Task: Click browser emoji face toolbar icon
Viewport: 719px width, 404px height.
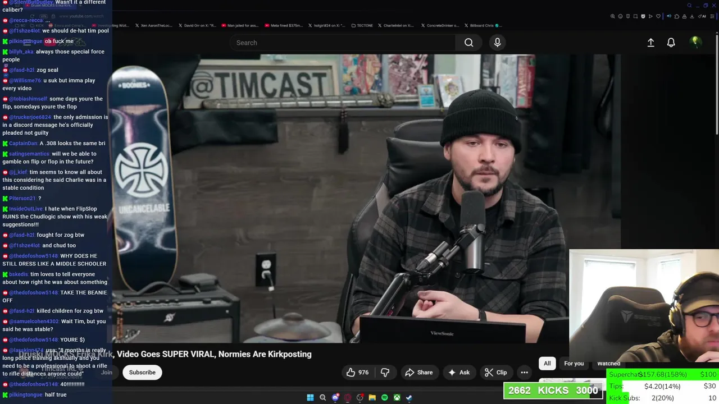Action: pos(620,16)
